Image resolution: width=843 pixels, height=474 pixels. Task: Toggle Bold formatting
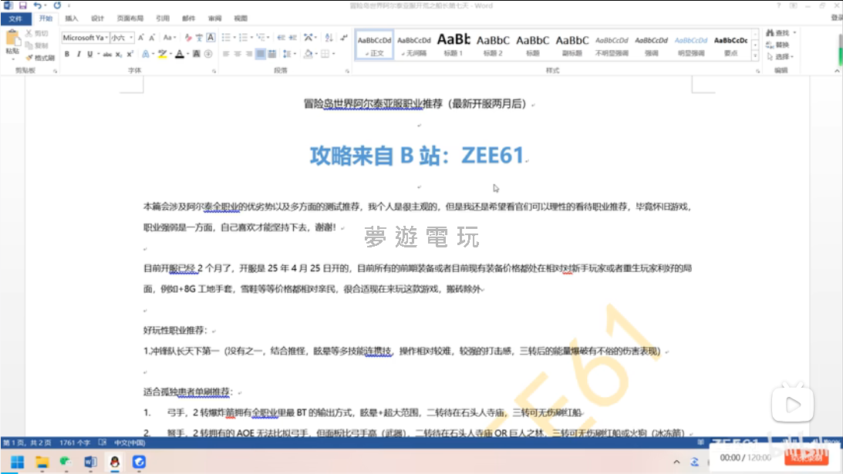[67, 54]
